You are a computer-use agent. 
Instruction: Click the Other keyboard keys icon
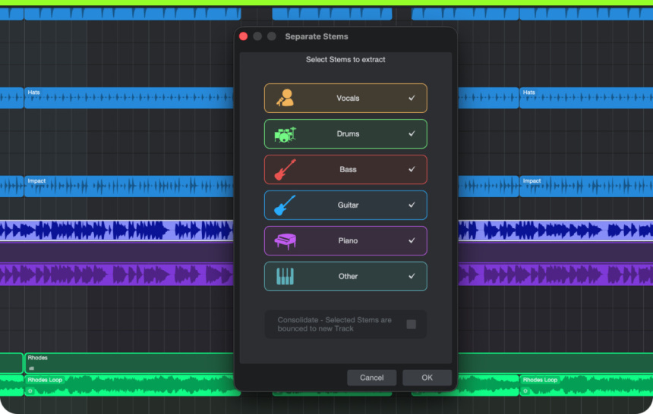tap(285, 276)
